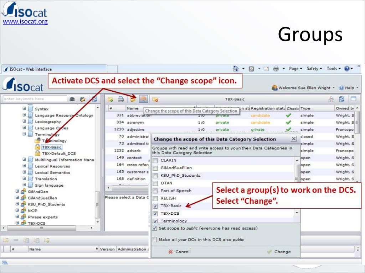Click the binoculars search icon

click(72, 99)
